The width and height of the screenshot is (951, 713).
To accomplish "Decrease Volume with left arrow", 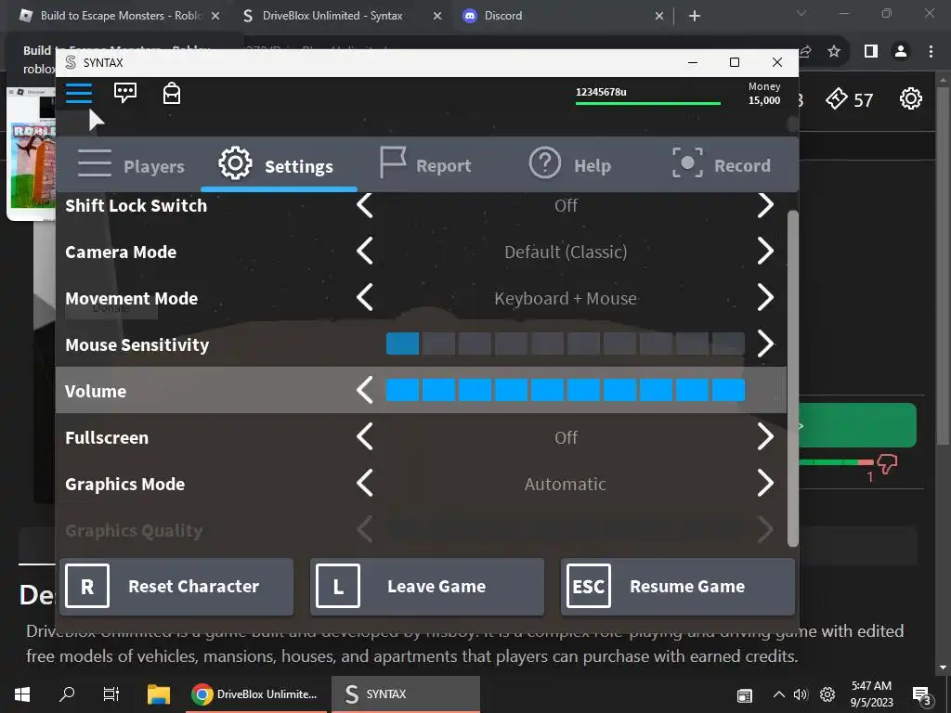I will pos(364,391).
